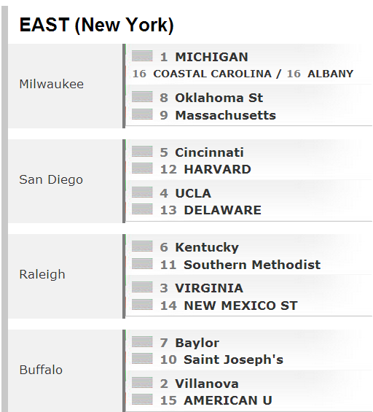Click the logo placeholder next to Kentucky
This screenshot has width=373, height=412.
142,246
